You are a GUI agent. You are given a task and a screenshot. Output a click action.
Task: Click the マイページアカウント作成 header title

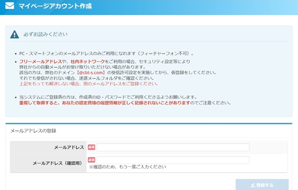(x=55, y=6)
